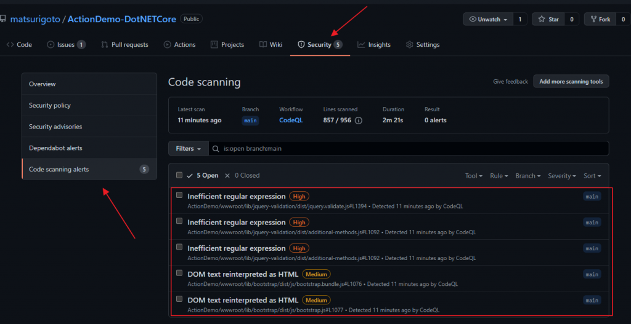Click the Issues circle-dot icon
The width and height of the screenshot is (631, 324).
pyautogui.click(x=51, y=44)
